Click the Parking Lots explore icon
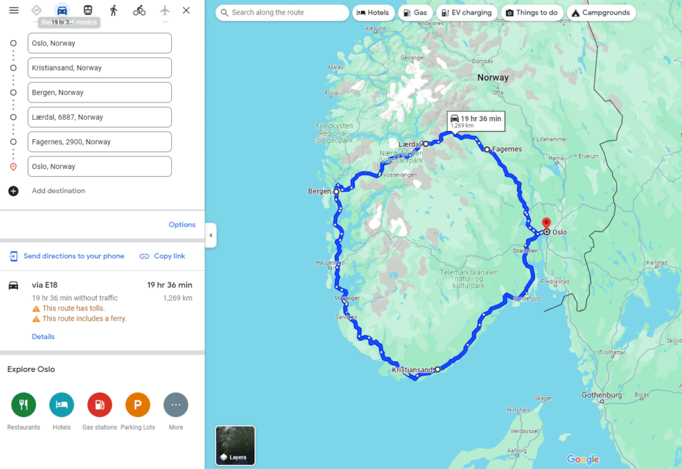Screen dimensions: 682x469 (138, 404)
